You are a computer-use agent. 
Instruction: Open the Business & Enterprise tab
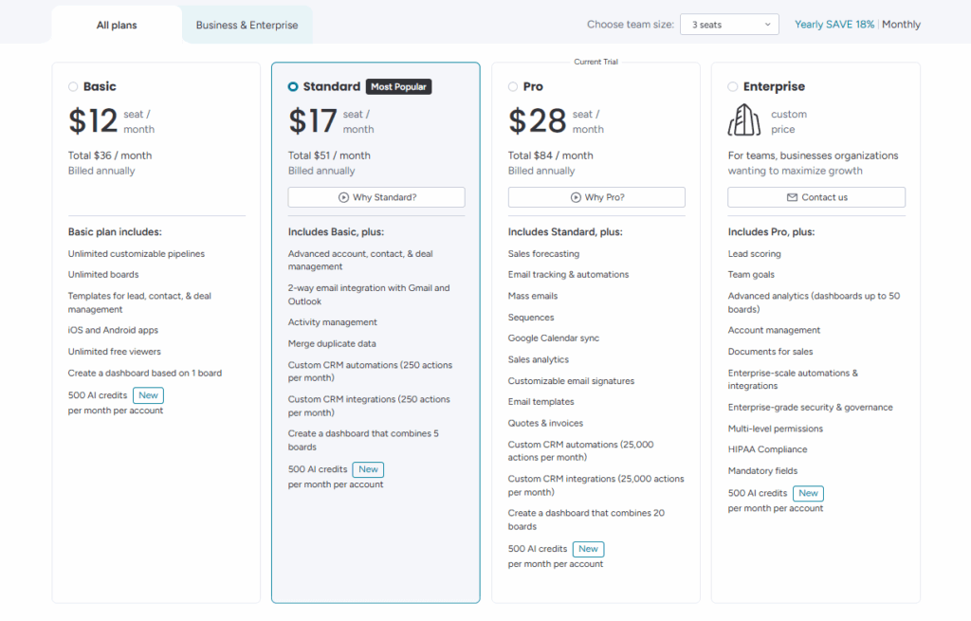pyautogui.click(x=247, y=26)
